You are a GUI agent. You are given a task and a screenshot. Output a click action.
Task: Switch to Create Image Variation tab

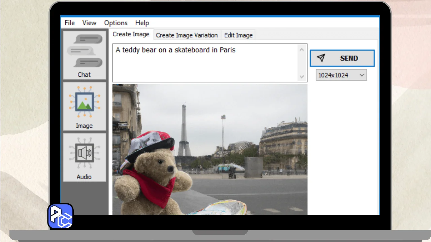[187, 35]
